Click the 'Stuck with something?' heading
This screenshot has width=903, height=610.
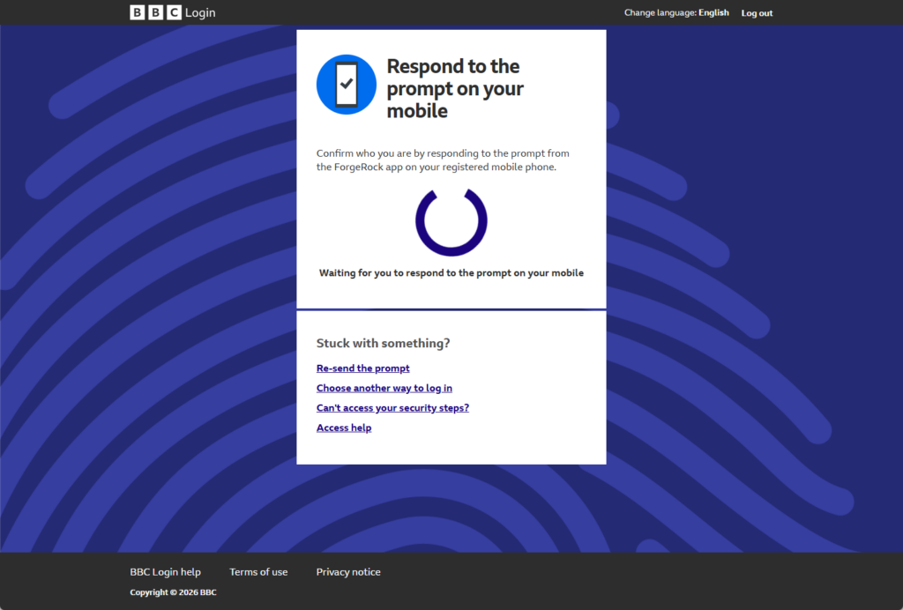pos(383,344)
